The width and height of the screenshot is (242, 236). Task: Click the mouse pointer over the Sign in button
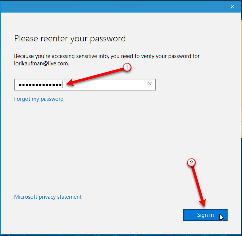(x=221, y=217)
